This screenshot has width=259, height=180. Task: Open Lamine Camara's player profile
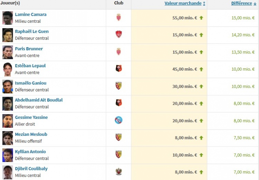pos(31,14)
